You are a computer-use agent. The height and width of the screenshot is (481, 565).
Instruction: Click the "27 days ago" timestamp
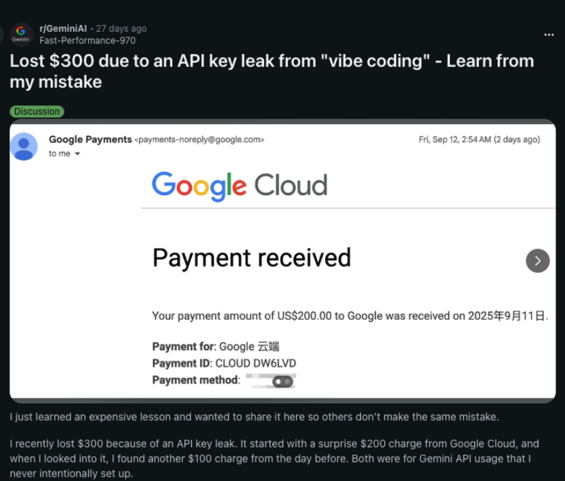(121, 28)
